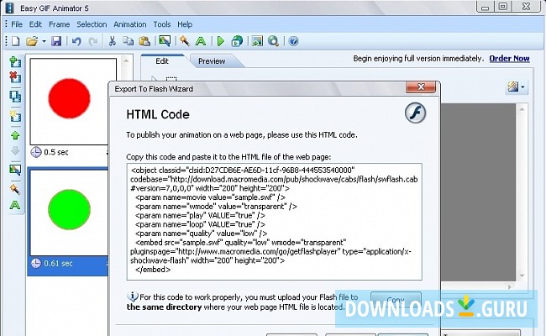The height and width of the screenshot is (336, 546).
Task: Save animation with the floppy disk icon
Action: (56, 41)
